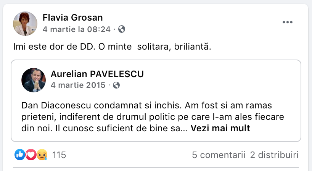Click Aurelian Pavelescu's profile picture
The width and height of the screenshot is (312, 171).
click(x=34, y=80)
